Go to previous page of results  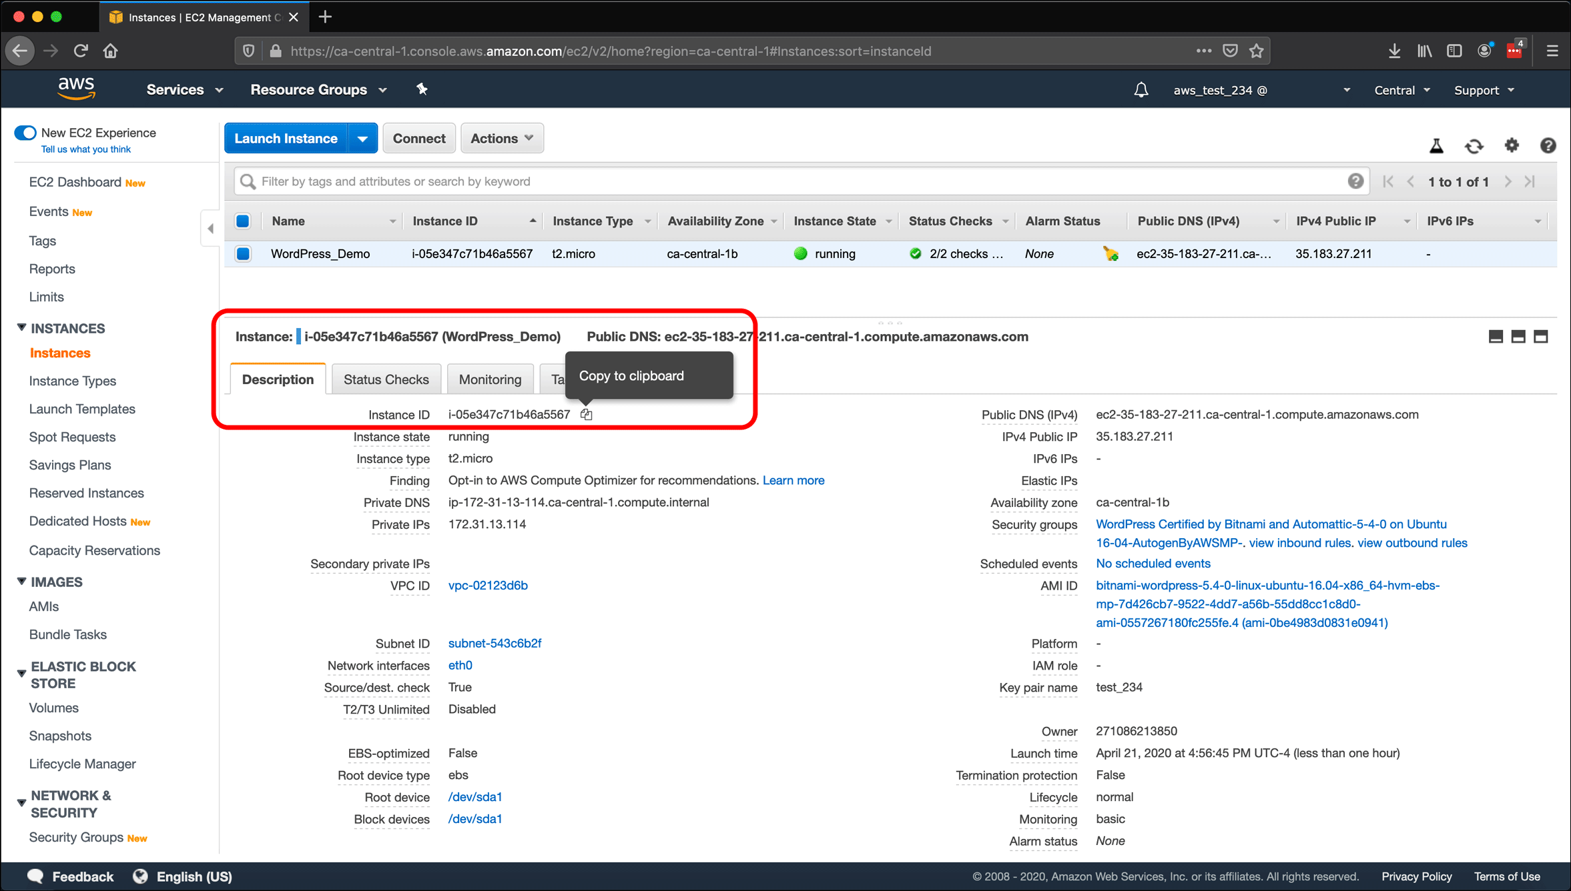1411,181
